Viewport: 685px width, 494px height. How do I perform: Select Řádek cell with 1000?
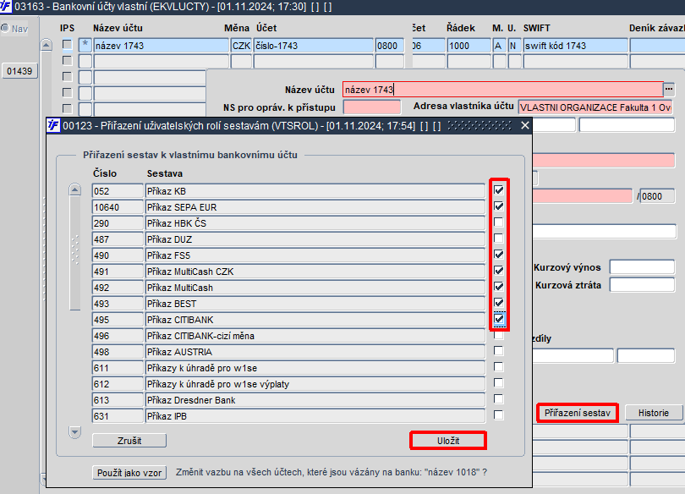click(x=469, y=46)
